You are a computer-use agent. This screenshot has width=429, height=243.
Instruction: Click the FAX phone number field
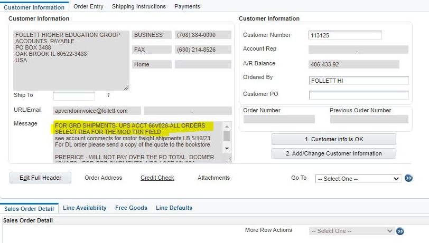click(x=203, y=50)
